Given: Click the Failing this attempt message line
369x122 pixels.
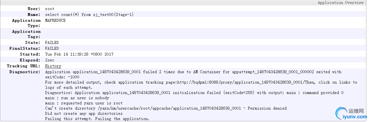Looking at the screenshot, I should pyautogui.click(x=97, y=119).
